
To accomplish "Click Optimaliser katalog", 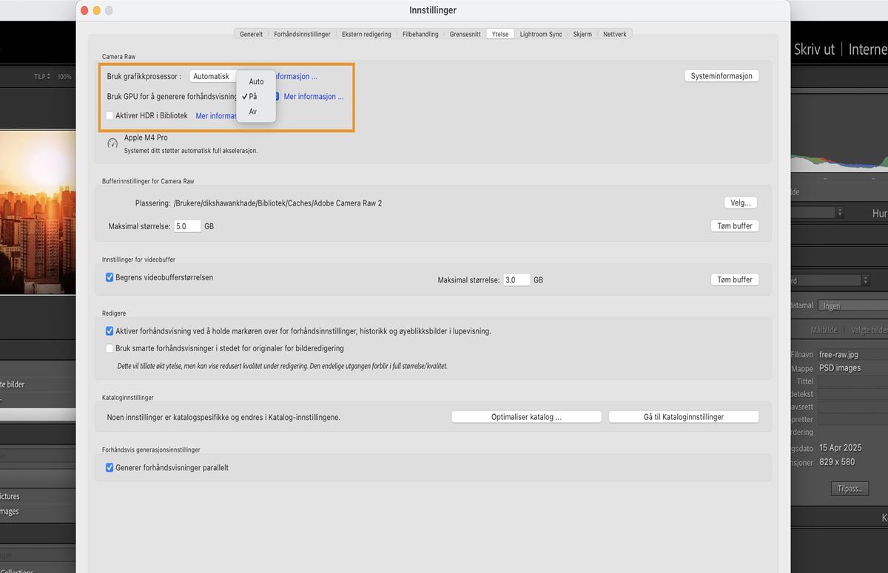I will tap(526, 416).
